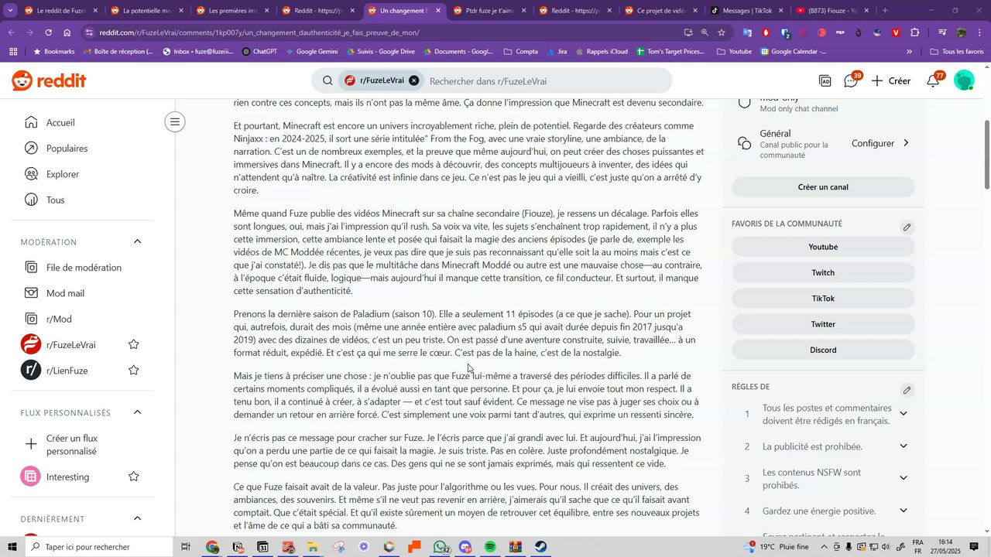Go to browser home page
Viewport: 991px width, 557px height.
pyautogui.click(x=67, y=32)
